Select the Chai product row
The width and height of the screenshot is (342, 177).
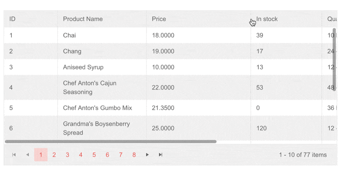click(x=69, y=35)
